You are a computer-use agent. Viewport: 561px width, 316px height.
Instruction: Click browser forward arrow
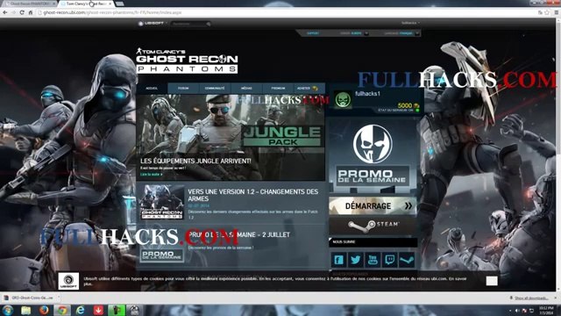[14, 12]
